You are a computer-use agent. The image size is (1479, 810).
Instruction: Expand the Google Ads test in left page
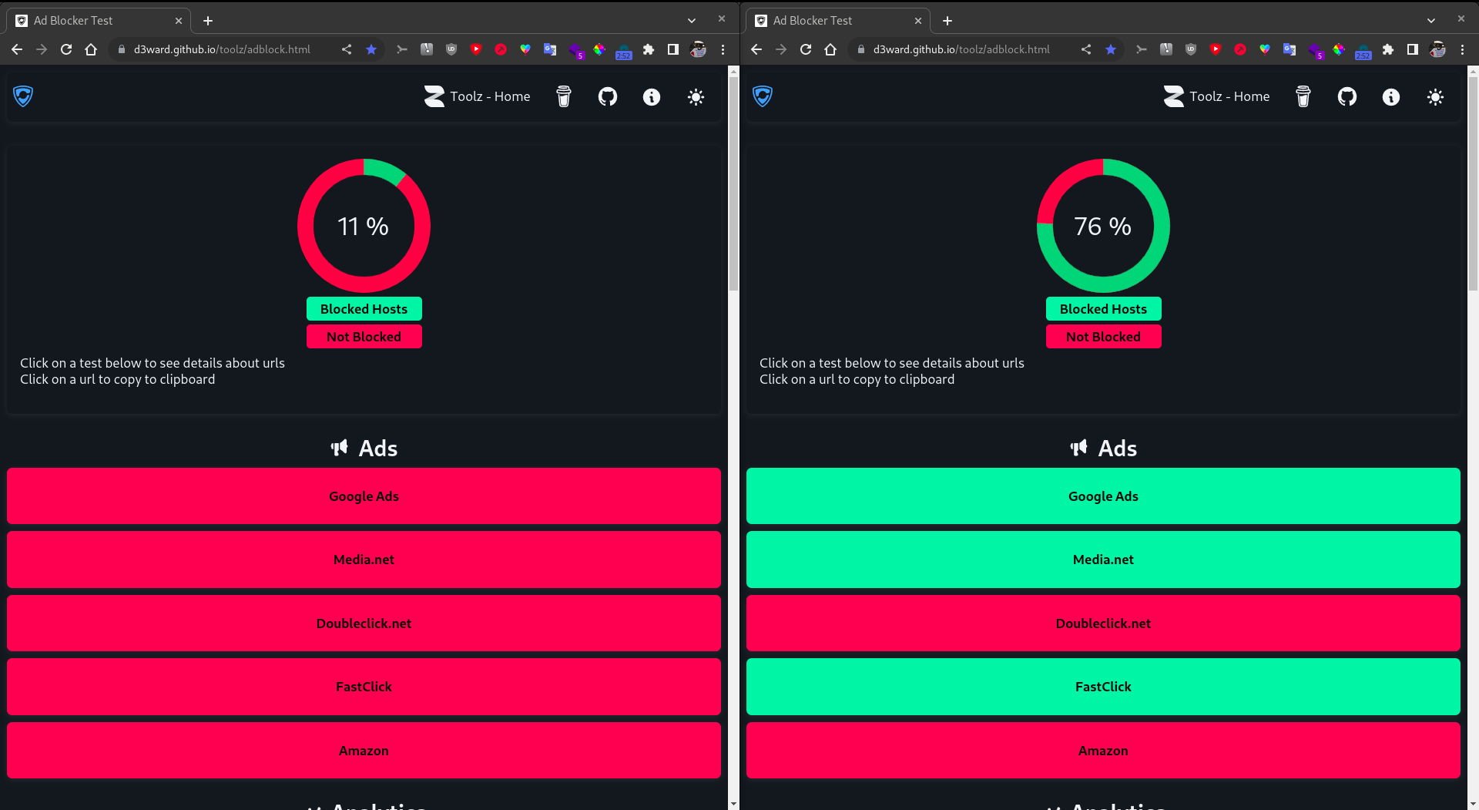click(364, 496)
